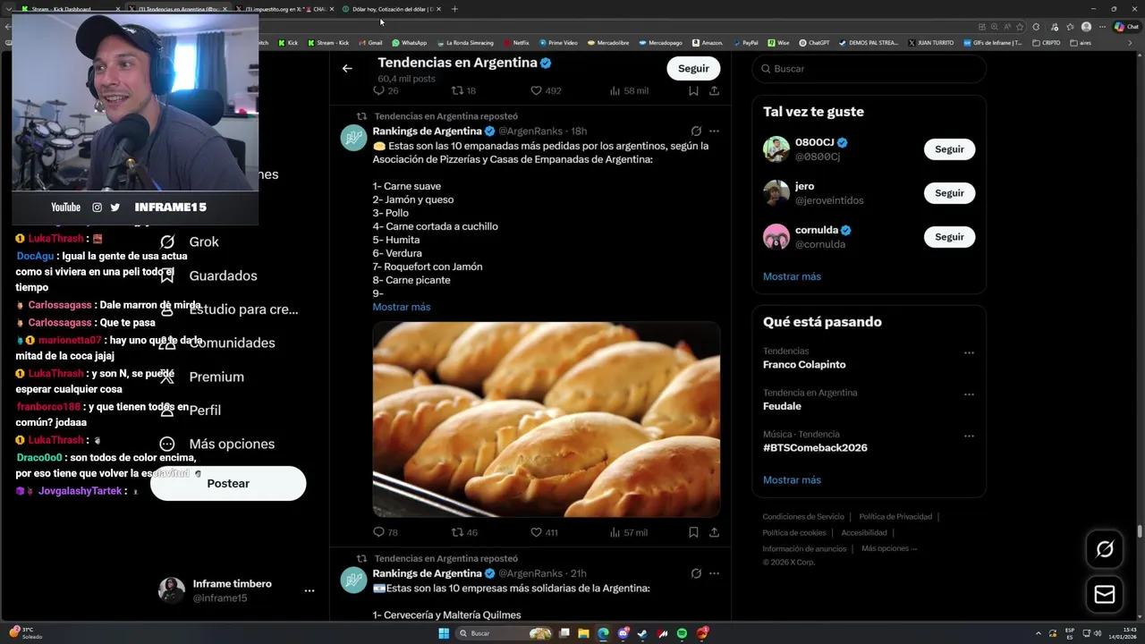Expand Más opciones in the footer
Image resolution: width=1145 pixels, height=644 pixels.
[889, 548]
